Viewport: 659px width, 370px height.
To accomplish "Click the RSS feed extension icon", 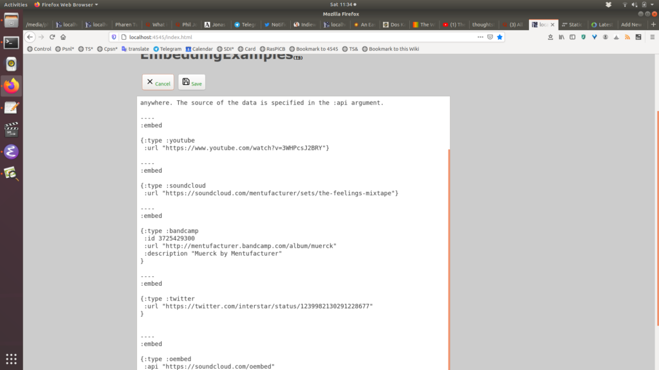I will coord(627,37).
